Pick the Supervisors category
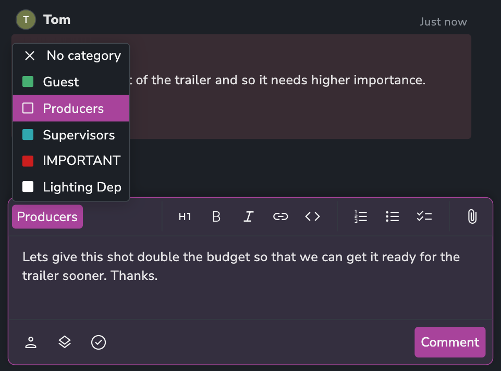Screen dimensions: 501x371 click(71, 135)
